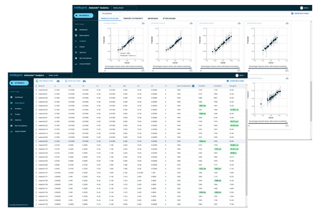Click Alchemite Analytics title in back window
The image size is (320, 213).
[99, 8]
